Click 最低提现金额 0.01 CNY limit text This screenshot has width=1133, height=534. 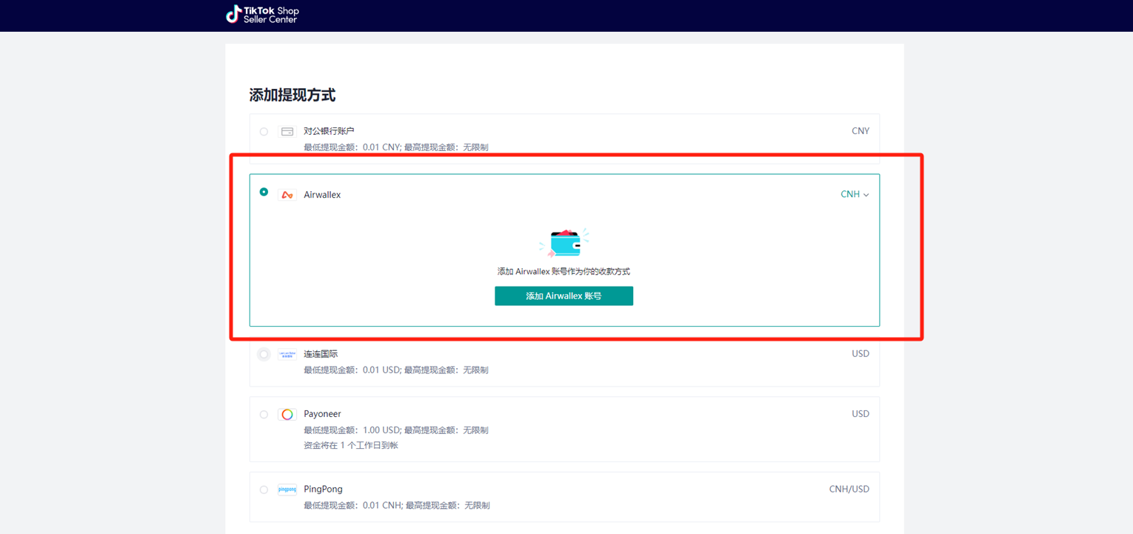pos(396,147)
